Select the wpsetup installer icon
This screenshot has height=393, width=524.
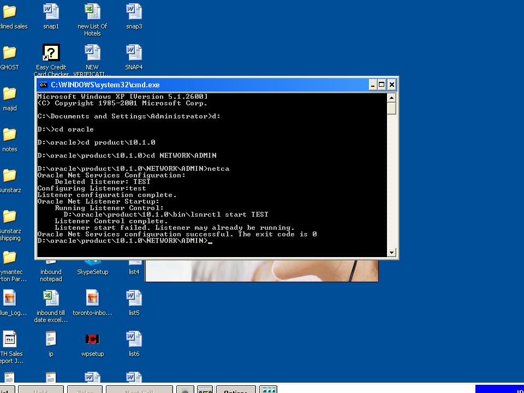click(92, 339)
